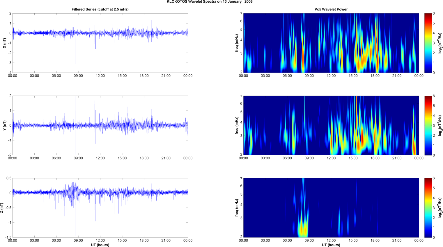This screenshot has width=443, height=247.
Task: Select the 'Y (nT)' axis label
Action: (4, 125)
